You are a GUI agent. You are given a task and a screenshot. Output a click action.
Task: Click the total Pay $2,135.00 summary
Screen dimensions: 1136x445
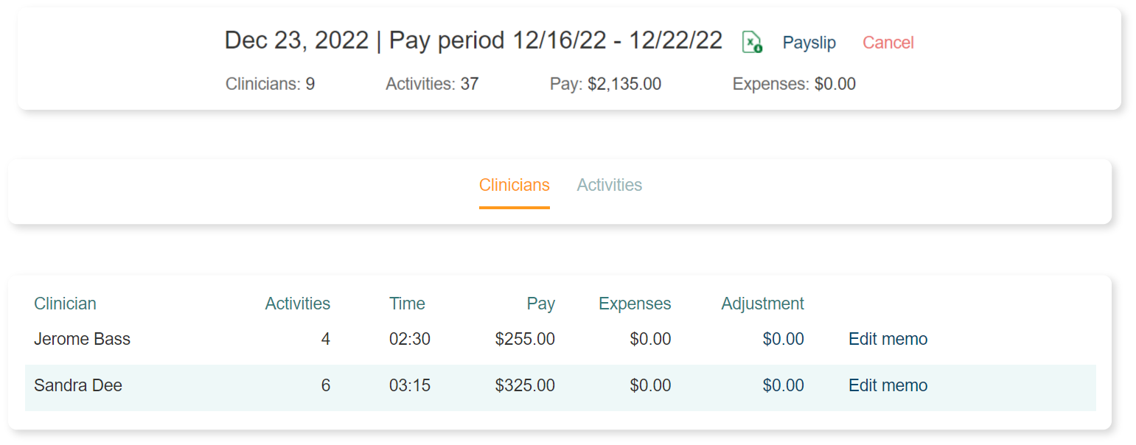605,84
